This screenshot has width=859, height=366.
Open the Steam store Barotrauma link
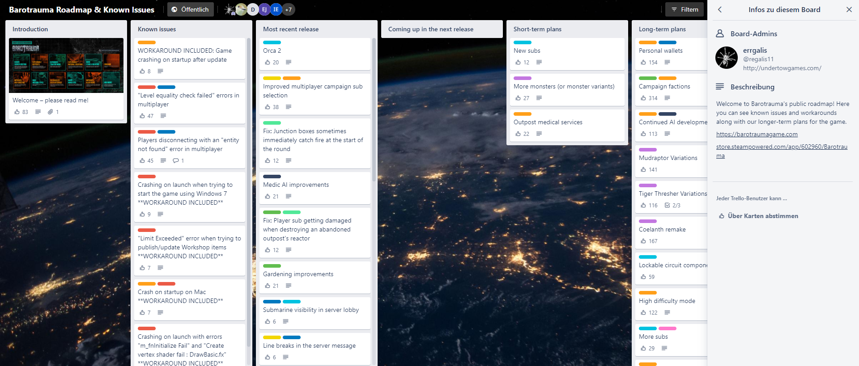pyautogui.click(x=782, y=151)
